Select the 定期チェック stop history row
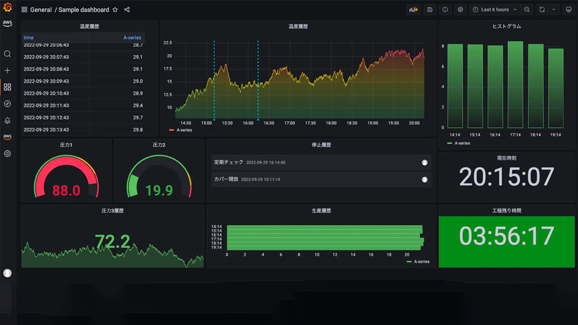 coord(321,162)
